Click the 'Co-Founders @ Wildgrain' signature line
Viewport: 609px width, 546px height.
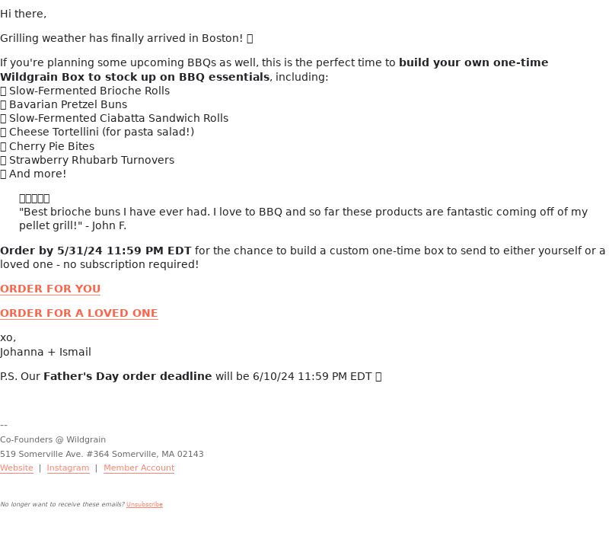(x=53, y=439)
